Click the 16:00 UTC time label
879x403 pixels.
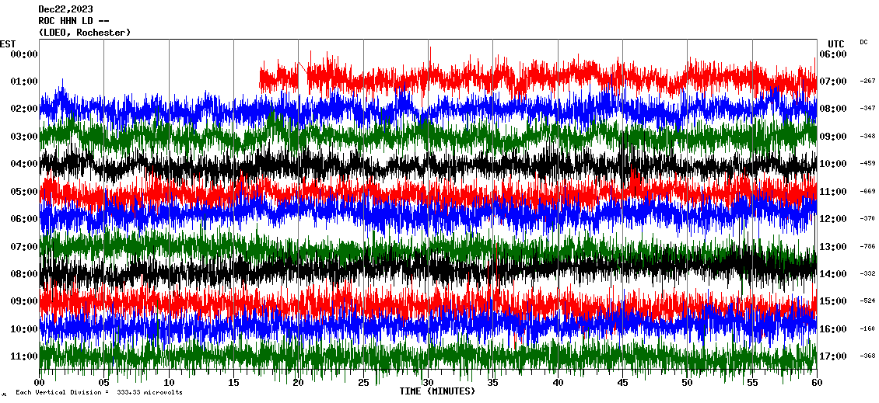(833, 329)
